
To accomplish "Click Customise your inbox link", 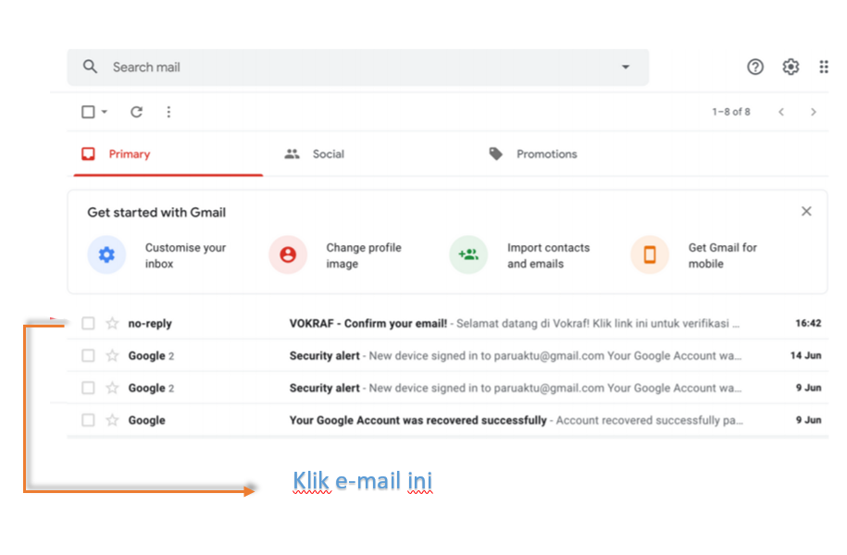I will point(185,255).
